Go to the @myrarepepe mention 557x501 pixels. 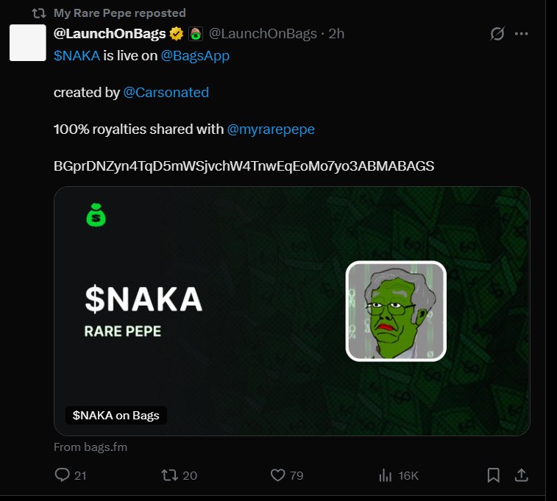[271, 129]
